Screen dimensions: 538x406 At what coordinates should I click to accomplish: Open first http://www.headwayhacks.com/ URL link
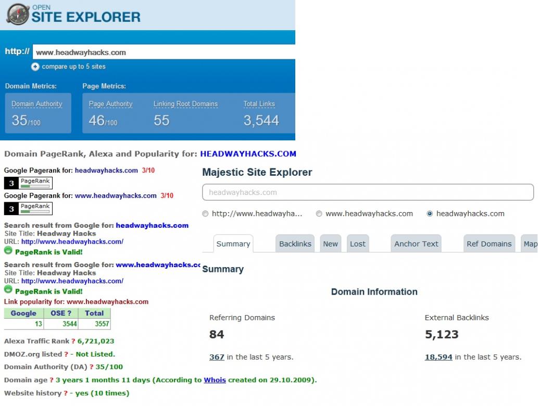pos(72,242)
